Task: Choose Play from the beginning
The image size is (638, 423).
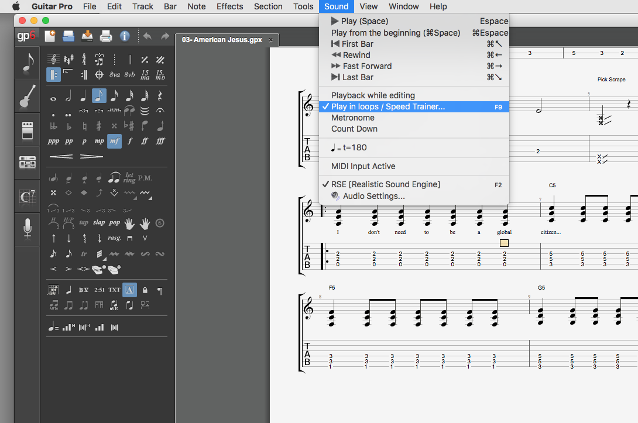Action: click(x=414, y=33)
